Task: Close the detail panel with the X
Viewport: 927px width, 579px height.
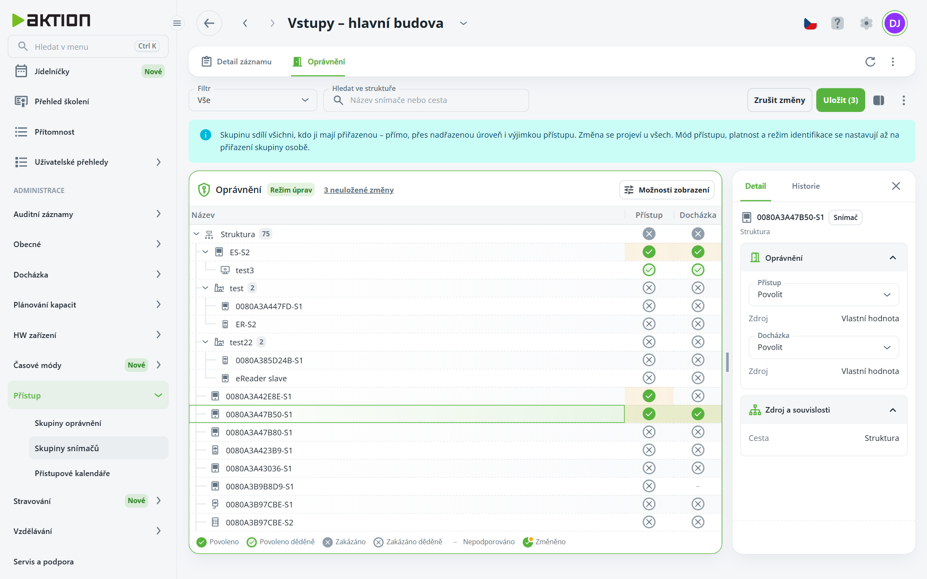Action: 896,186
